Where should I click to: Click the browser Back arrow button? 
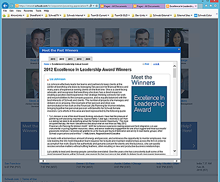point(5,6)
